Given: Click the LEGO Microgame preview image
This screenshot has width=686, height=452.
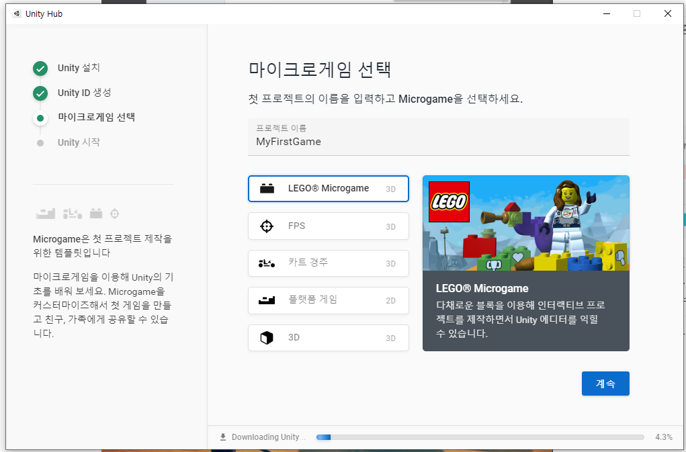Looking at the screenshot, I should (526, 223).
